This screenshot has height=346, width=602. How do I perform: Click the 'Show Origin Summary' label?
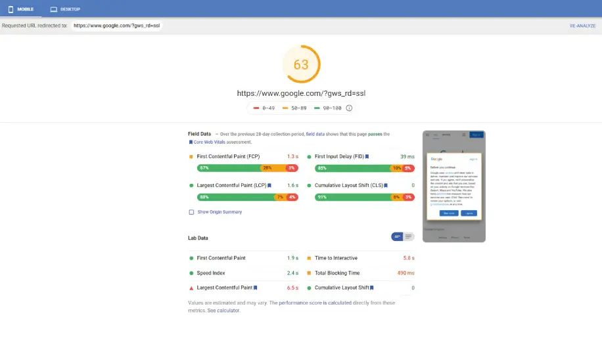pyautogui.click(x=220, y=212)
